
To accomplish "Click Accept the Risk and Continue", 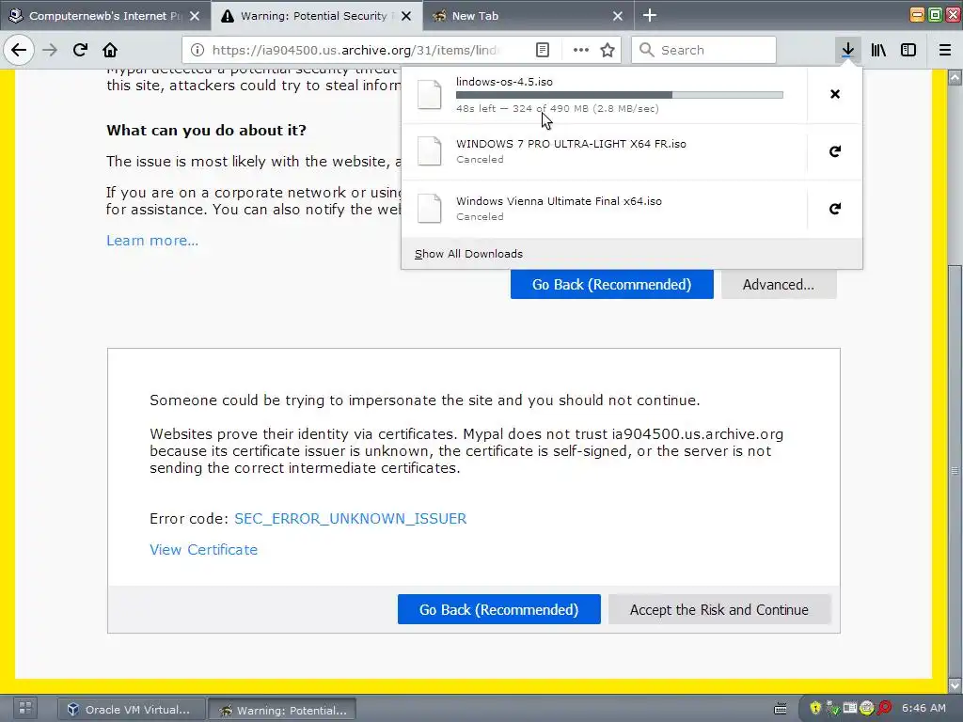I will pos(719,609).
